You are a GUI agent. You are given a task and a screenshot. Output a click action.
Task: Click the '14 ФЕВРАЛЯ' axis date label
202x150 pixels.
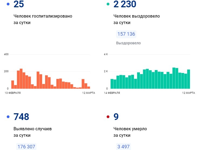112,93
